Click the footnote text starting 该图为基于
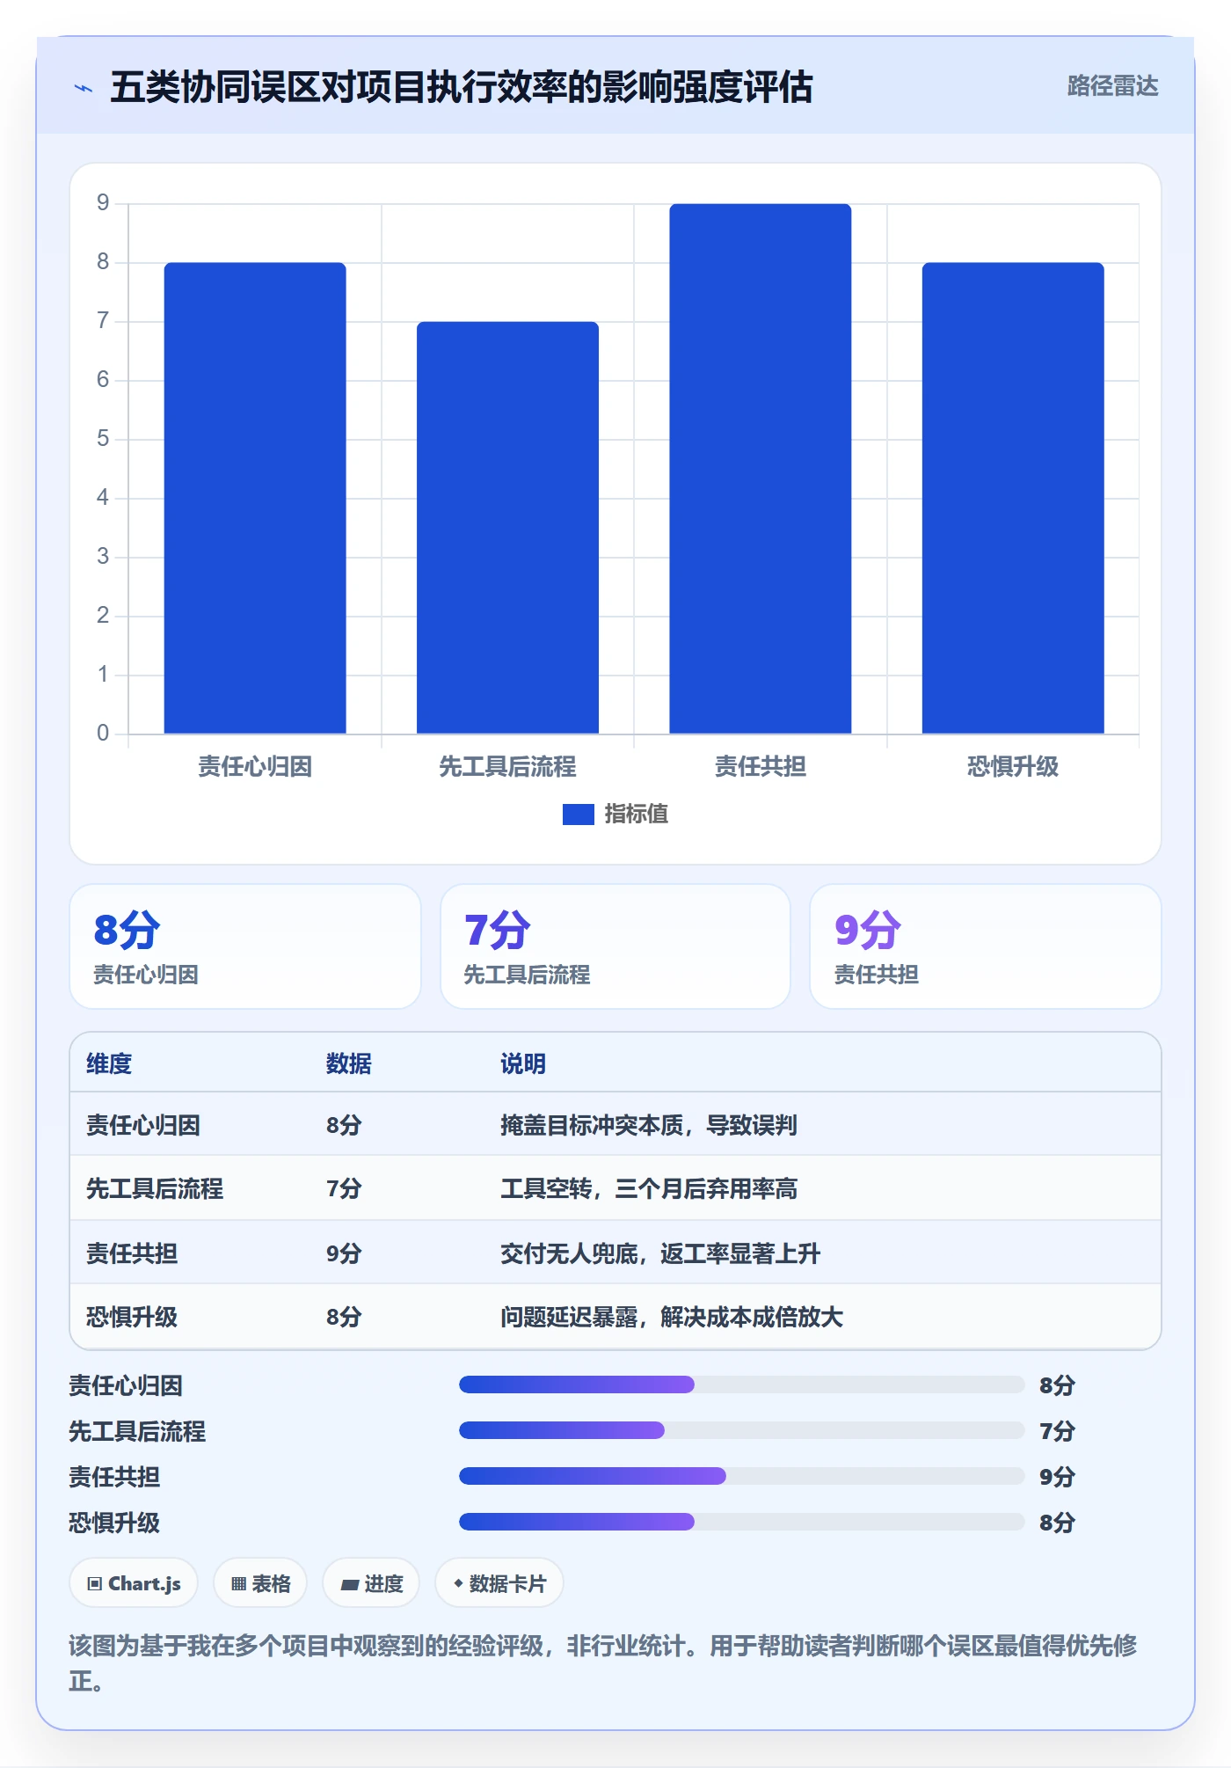Viewport: 1231px width, 1768px height. click(x=603, y=1662)
